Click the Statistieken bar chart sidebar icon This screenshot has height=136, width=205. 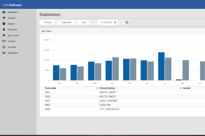tap(4, 53)
